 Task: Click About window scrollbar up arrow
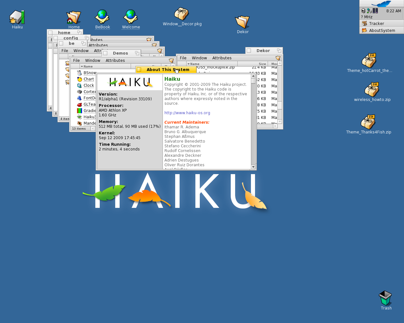[x=253, y=76]
